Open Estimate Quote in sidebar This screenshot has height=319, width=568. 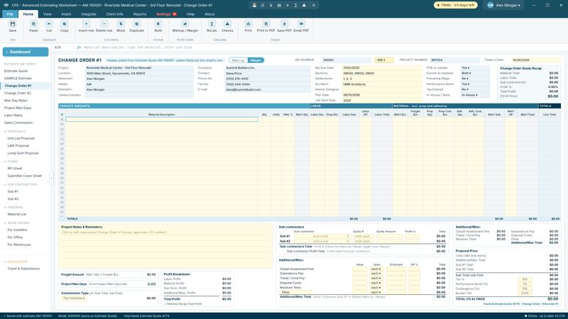(16, 72)
